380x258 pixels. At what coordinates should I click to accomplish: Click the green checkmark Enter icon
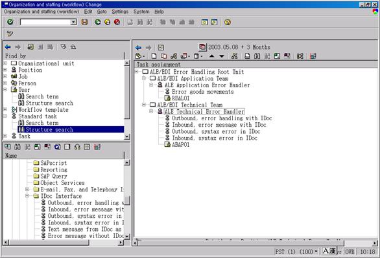(x=10, y=22)
